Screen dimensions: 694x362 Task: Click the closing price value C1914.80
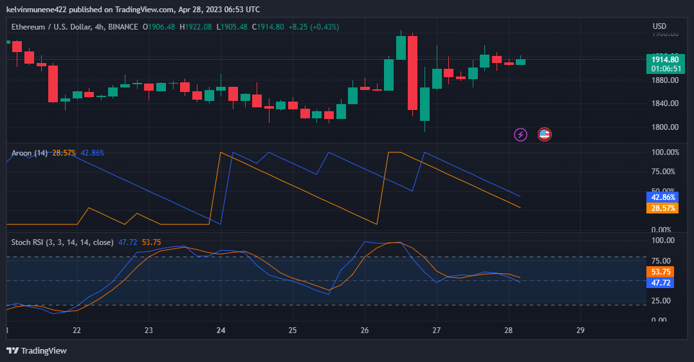[268, 27]
